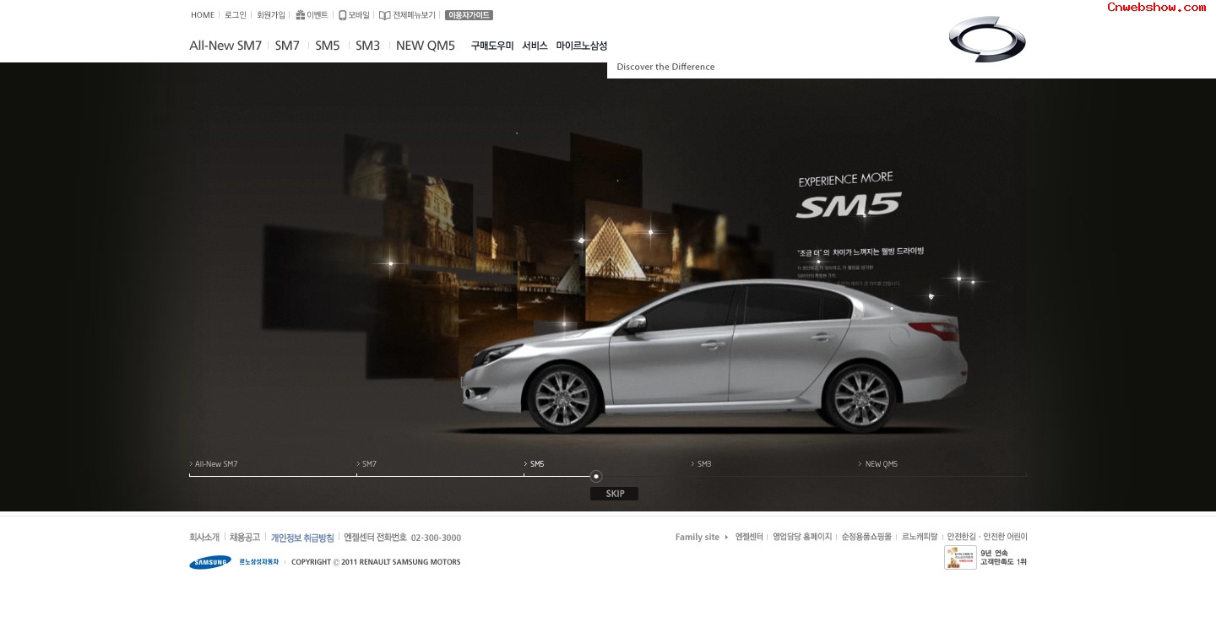1216x622 pixels.
Task: Open the 모바일 phone icon link
Action: coord(342,15)
